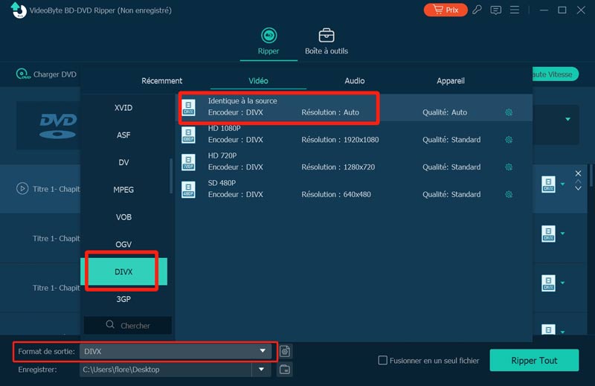Open settings gear for HD 720P
This screenshot has height=386, width=595.
point(509,167)
